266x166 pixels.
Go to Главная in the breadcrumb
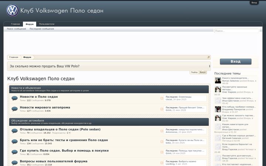coord(14,57)
